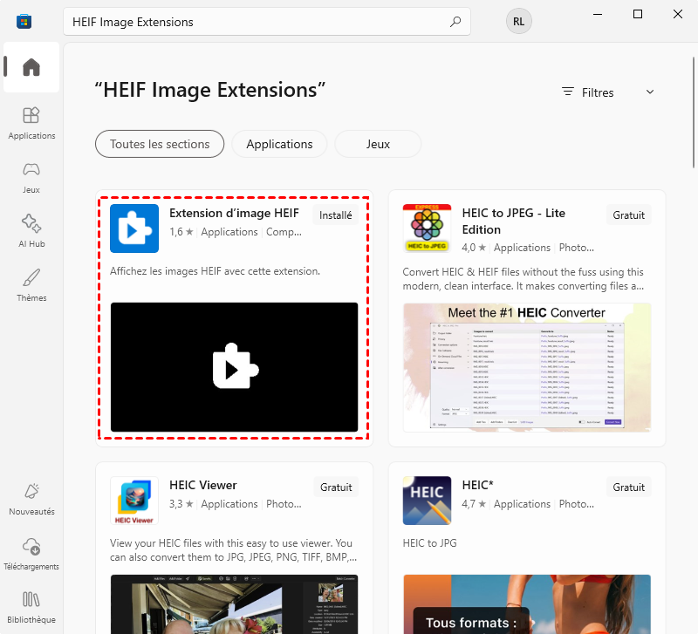
Task: Select the Applications filter chip
Action: 279,144
